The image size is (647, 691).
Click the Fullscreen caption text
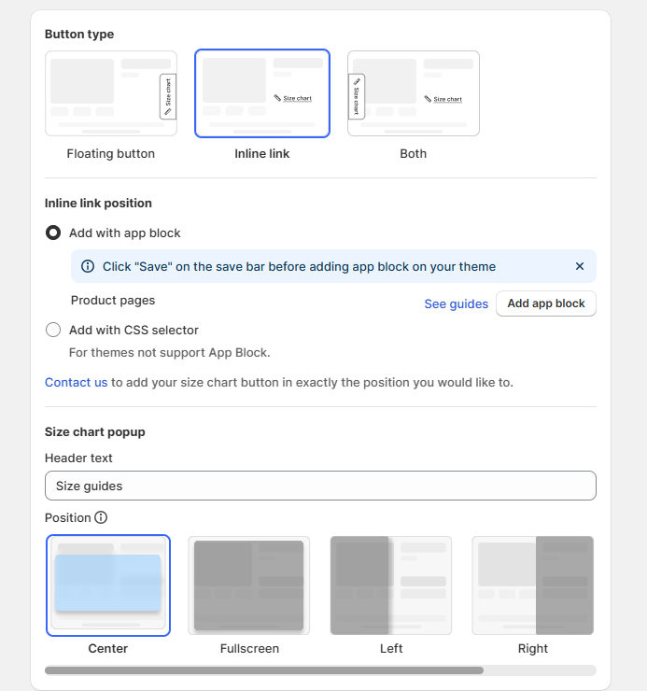249,648
